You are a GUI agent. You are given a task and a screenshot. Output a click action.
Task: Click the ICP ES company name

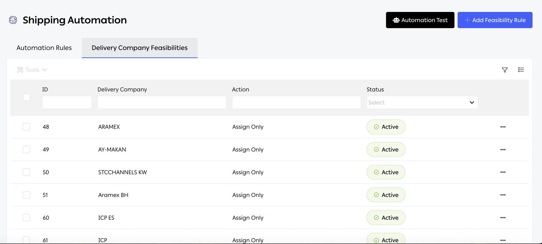point(106,218)
